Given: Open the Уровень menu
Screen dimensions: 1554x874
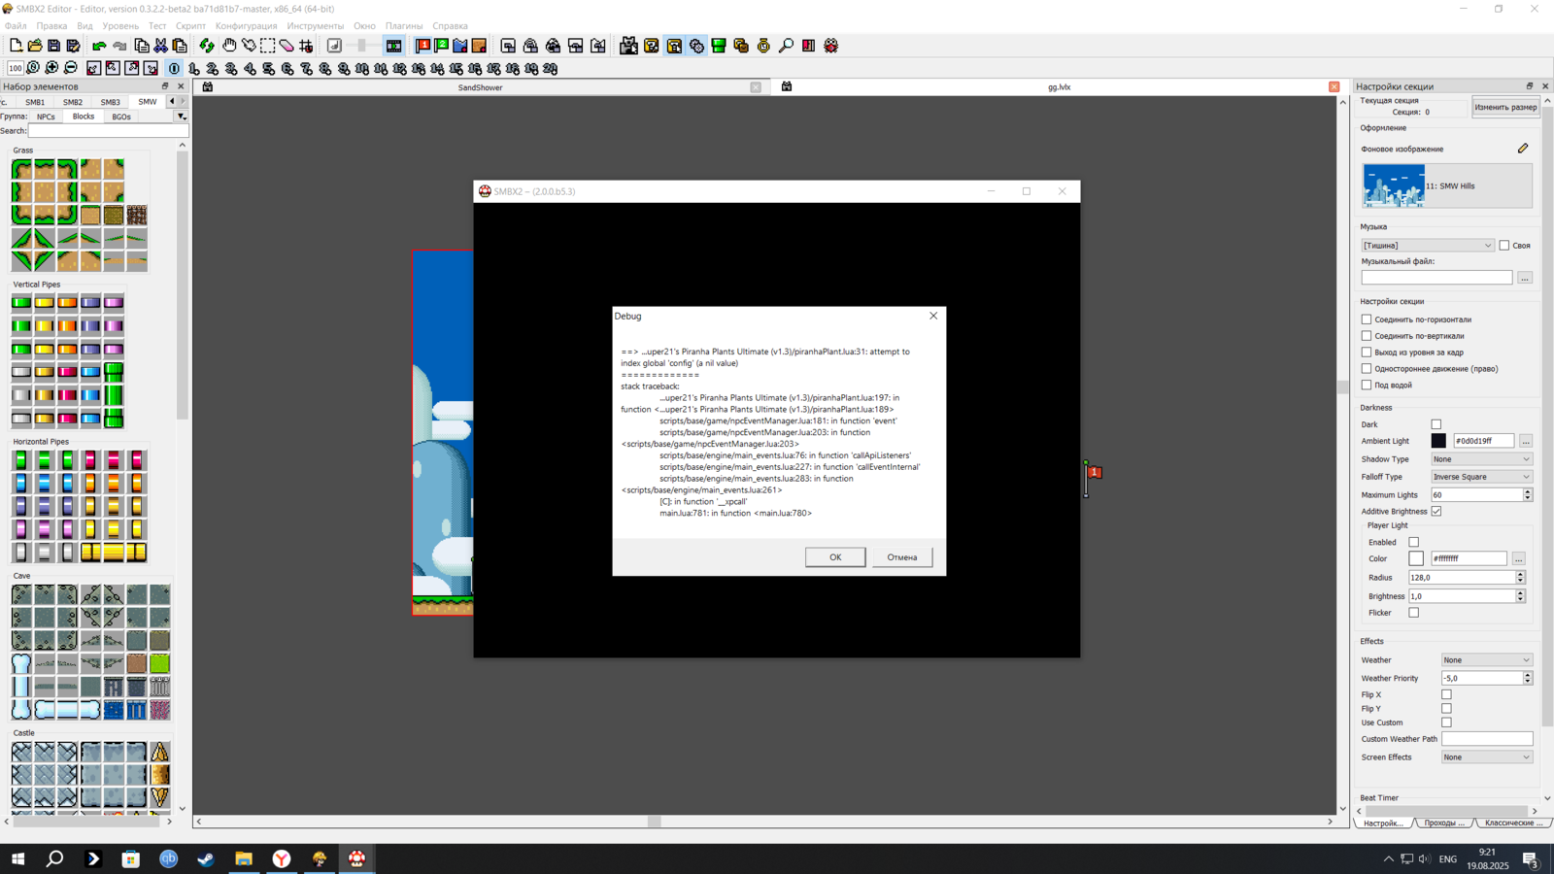Looking at the screenshot, I should click(120, 26).
